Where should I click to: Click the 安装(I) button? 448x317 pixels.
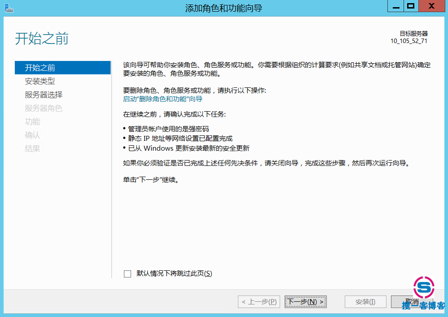pos(365,302)
